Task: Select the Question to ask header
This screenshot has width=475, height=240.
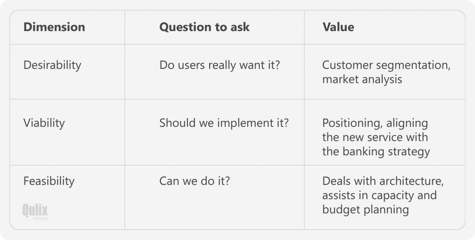Action: (204, 27)
